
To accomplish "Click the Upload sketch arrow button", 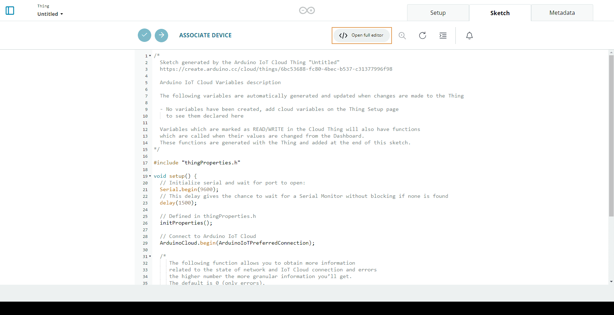I will [x=161, y=35].
